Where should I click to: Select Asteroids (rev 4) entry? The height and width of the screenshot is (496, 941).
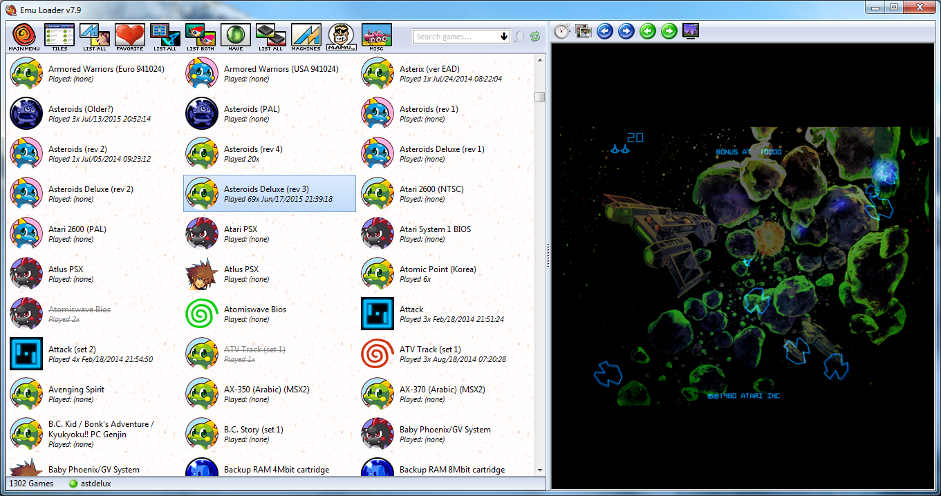pos(270,153)
